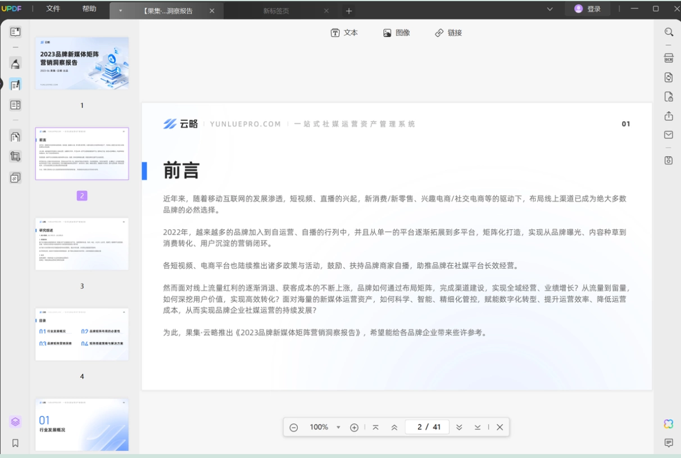This screenshot has width=681, height=458.
Task: Toggle the layers panel at bottom left
Action: [16, 421]
